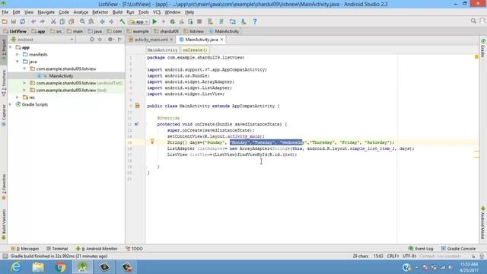This screenshot has height=274, width=487.
Task: Click the Find magnifier icon
Action: 82,21
